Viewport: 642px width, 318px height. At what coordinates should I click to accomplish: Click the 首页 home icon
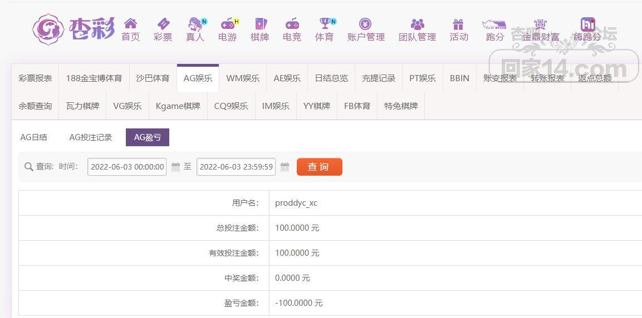(130, 24)
